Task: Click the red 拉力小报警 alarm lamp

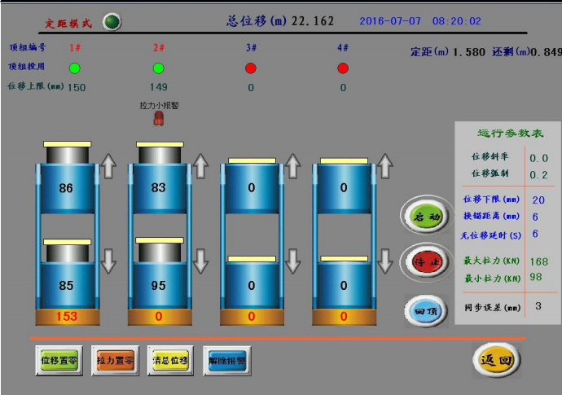Action: pyautogui.click(x=158, y=119)
